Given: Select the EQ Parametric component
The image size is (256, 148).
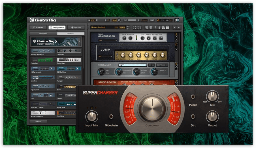Looking at the screenshot, I should click(x=43, y=70).
